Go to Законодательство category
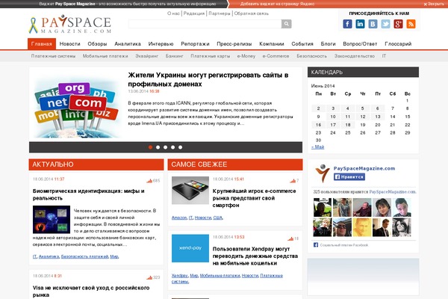Screen dimensions: 448x299 355,56
